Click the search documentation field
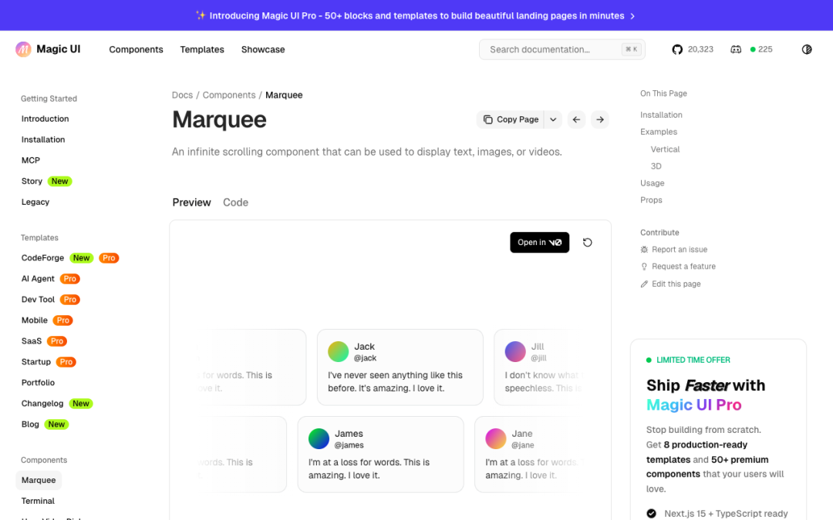Viewport: 833px width, 520px height. tap(562, 49)
